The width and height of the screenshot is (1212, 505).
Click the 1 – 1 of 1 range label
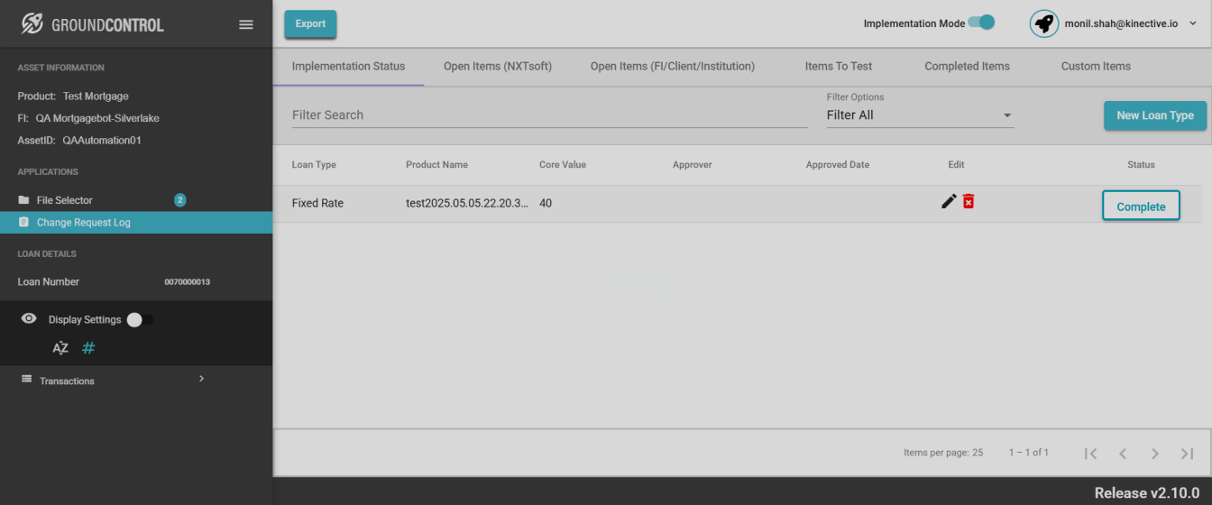point(1029,453)
